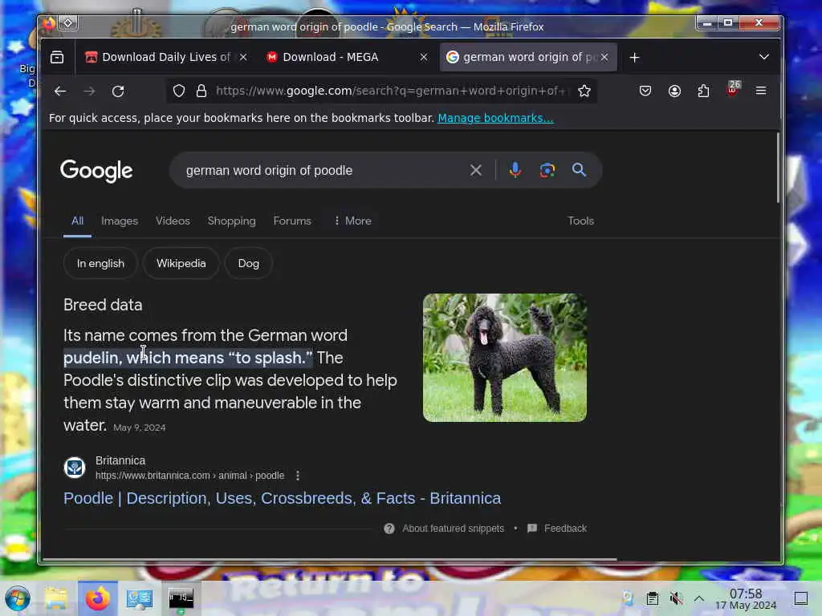Close the Download - MEGA tab
The width and height of the screenshot is (822, 616).
[x=424, y=57]
